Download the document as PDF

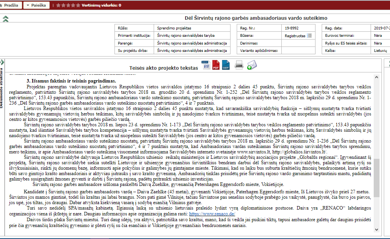(216, 65)
